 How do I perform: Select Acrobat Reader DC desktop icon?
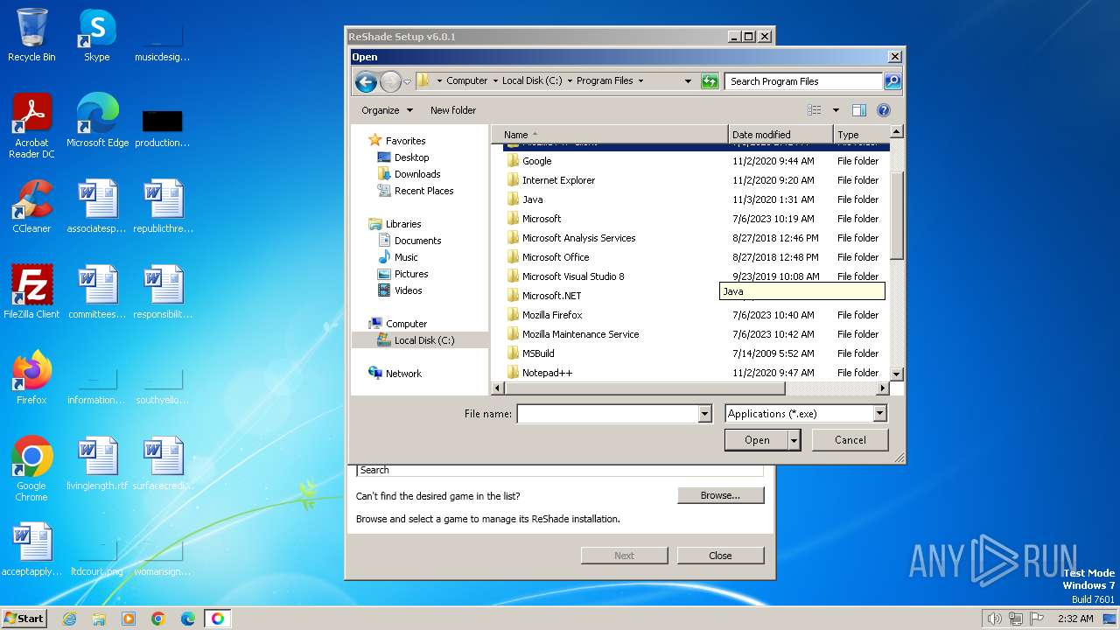click(31, 126)
